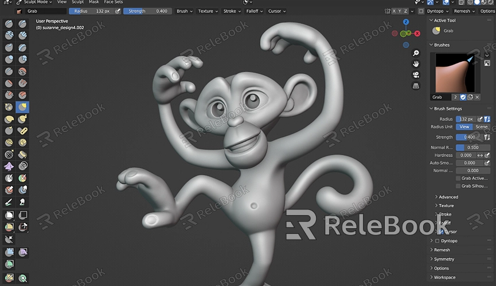Select the Blob brush tool

(x=22, y=59)
